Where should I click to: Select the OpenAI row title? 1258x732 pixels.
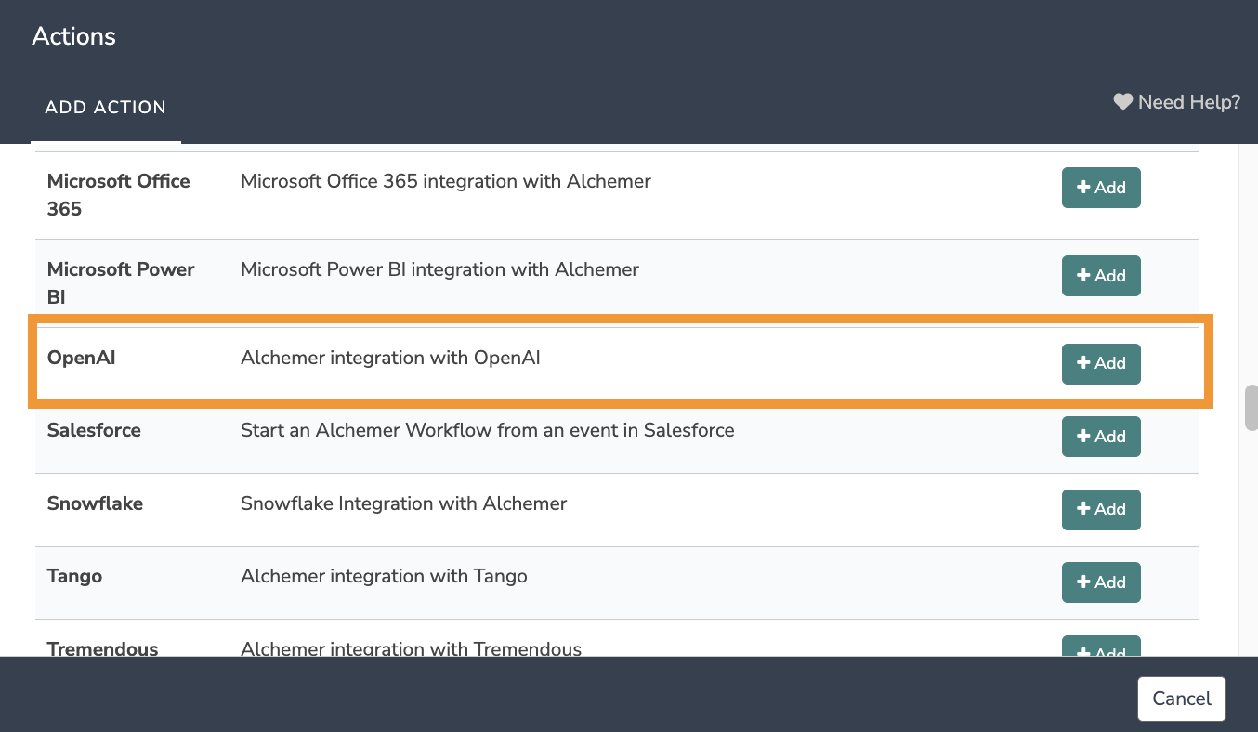click(82, 358)
